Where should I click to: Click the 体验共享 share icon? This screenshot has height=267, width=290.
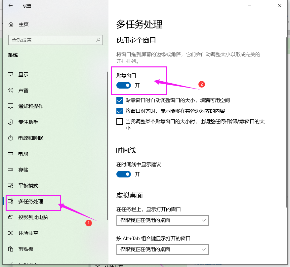11,233
